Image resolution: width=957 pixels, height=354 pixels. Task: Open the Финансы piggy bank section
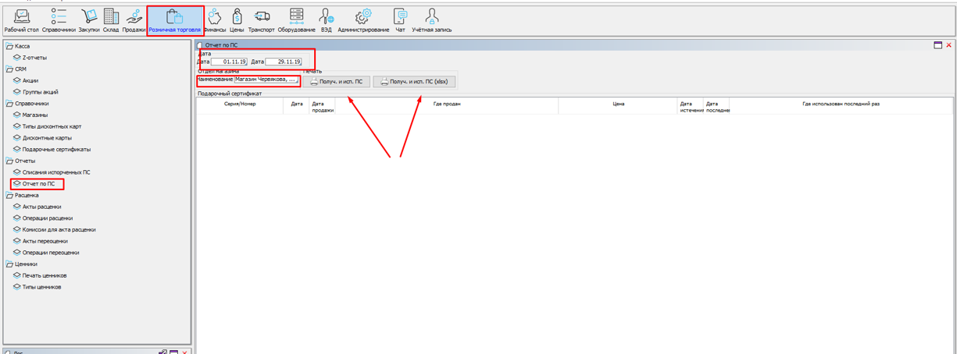point(215,19)
